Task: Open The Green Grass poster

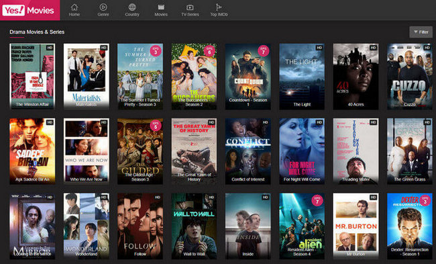Action: tap(410, 151)
